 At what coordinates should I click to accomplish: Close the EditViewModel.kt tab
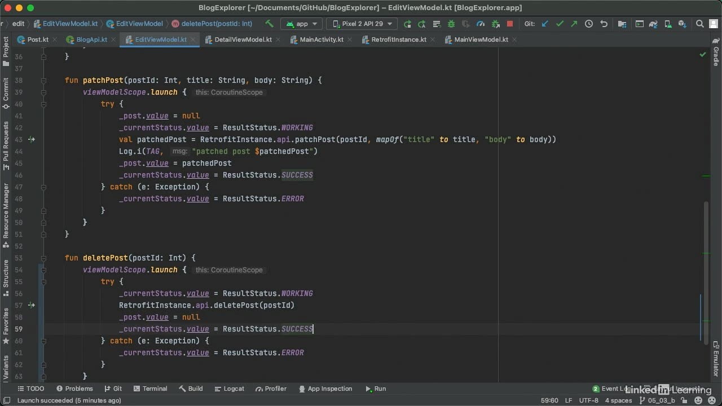(x=193, y=39)
